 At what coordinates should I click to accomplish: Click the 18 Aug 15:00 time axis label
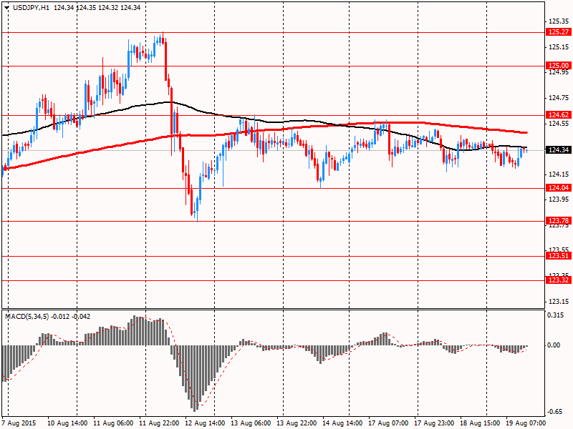(480, 423)
